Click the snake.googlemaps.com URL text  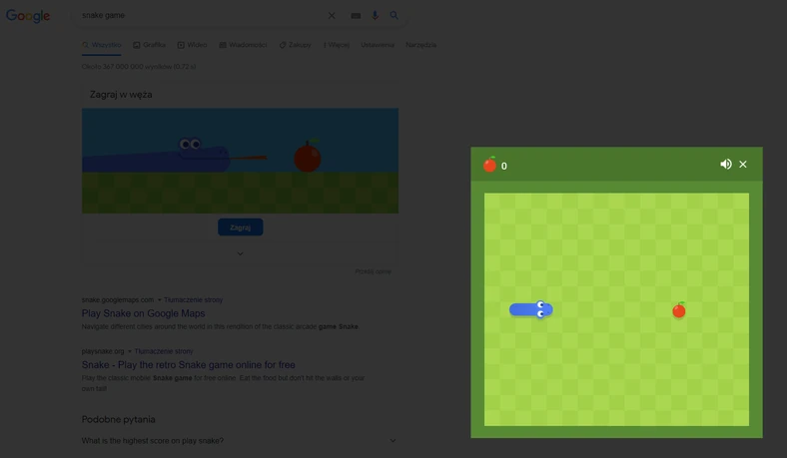(118, 300)
